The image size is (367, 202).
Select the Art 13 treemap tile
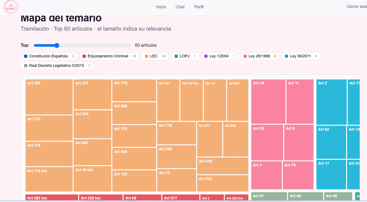pyautogui.click(x=215, y=100)
